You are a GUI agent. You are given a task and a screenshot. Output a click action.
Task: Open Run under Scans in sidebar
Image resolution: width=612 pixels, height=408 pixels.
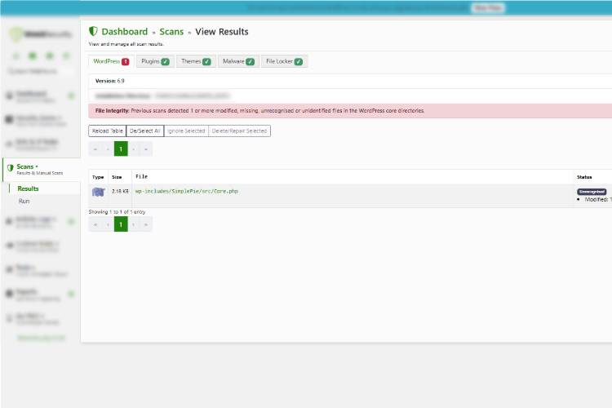coord(24,201)
